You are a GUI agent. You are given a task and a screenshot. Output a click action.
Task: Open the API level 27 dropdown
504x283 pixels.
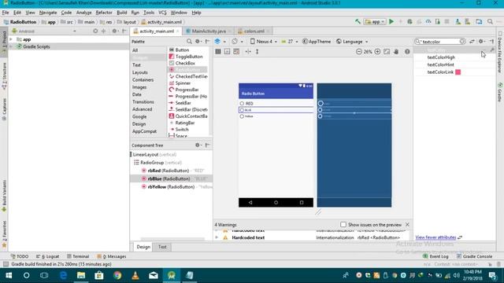click(x=290, y=42)
